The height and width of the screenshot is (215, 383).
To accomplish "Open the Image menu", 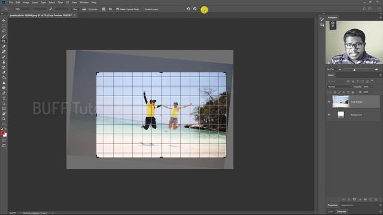I will pos(26,2).
